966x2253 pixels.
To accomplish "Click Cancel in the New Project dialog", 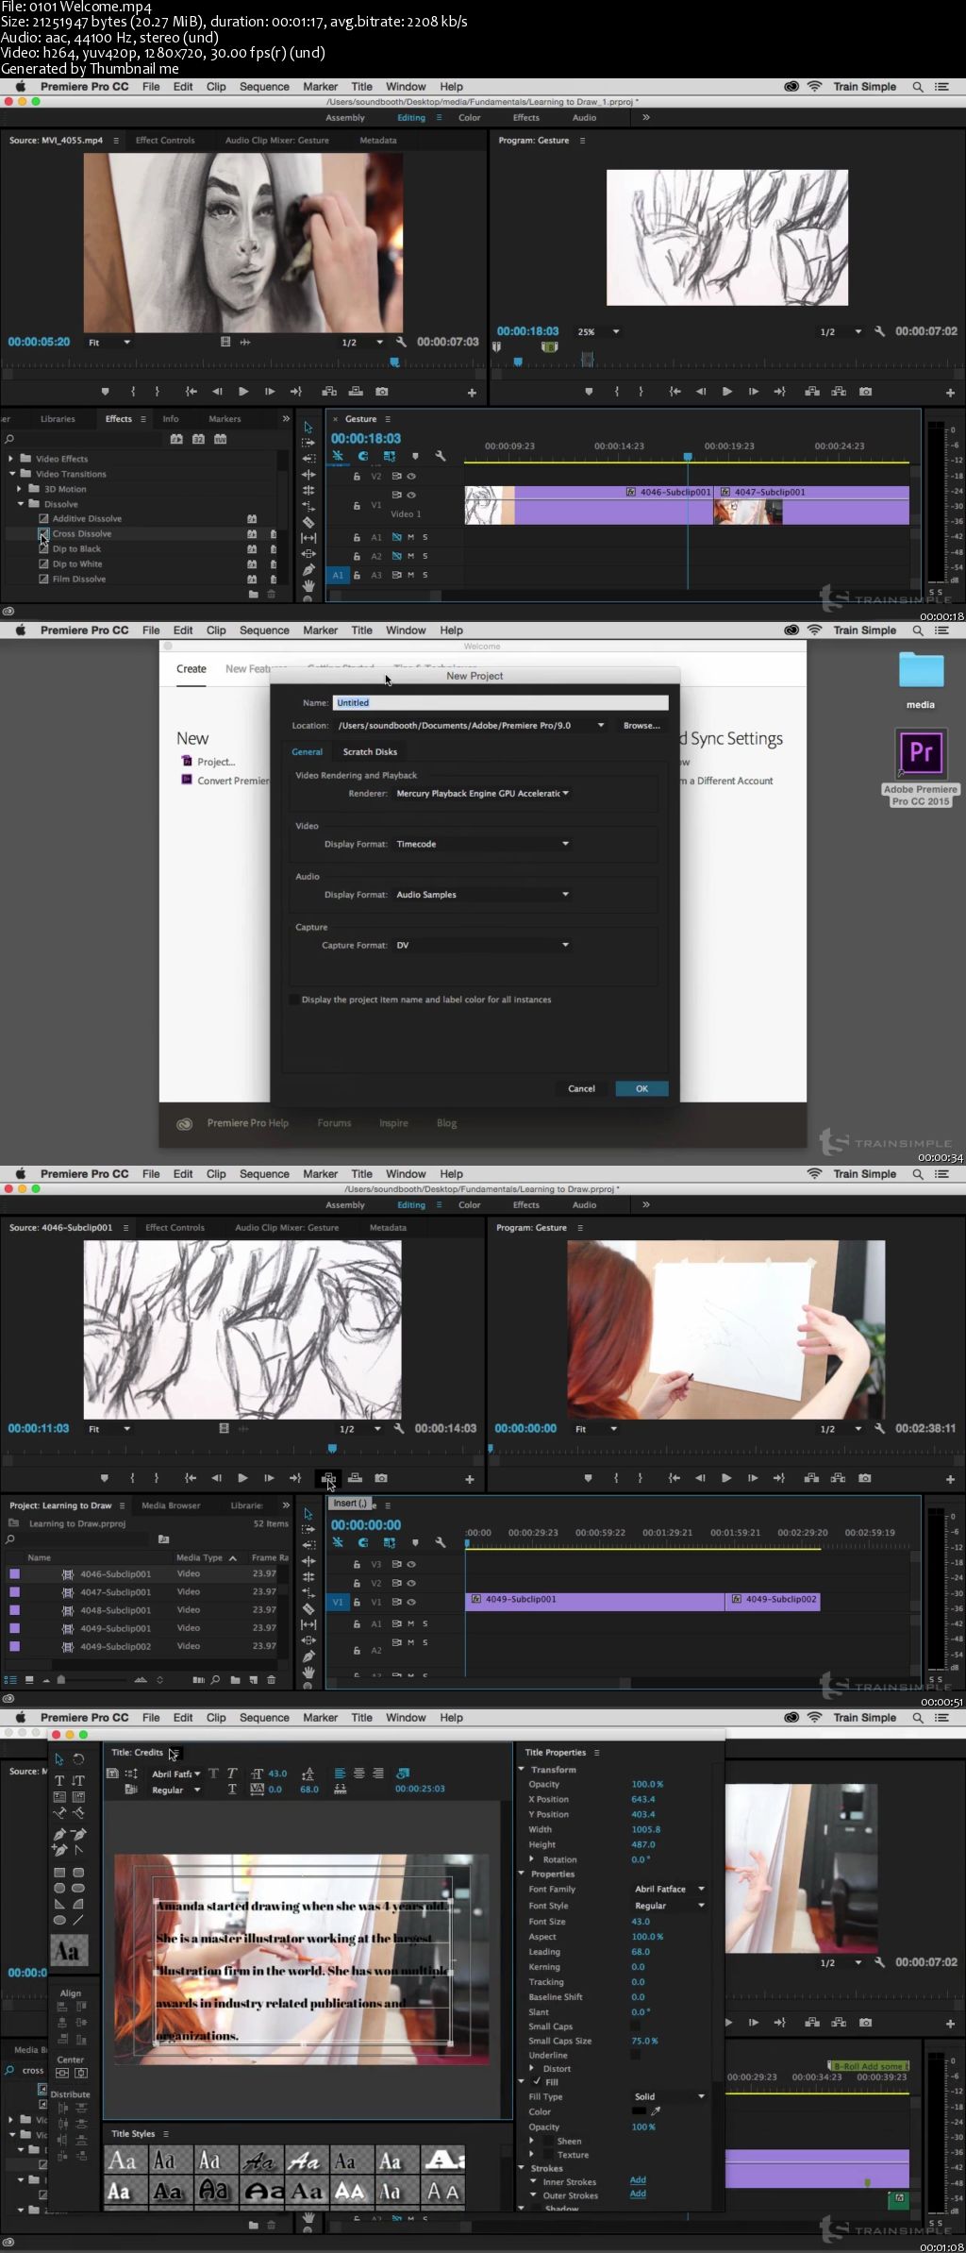I will point(581,1088).
